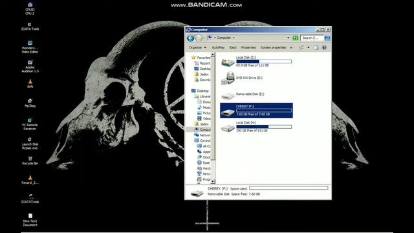
Task: Open Ease of Access entry in navigation pane
Action: 204,162
